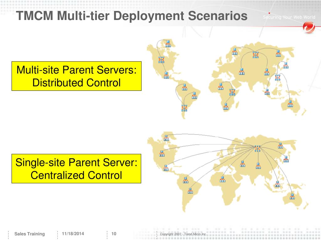Click the Trend Micro red logo ball
The image size is (321, 240).
pos(309,28)
